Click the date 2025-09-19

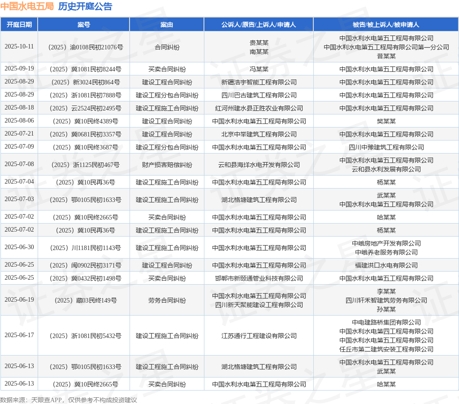click(19, 69)
